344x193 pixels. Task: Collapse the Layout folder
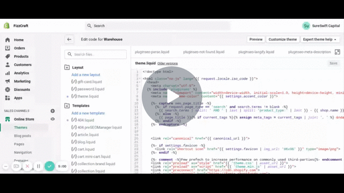click(67, 68)
